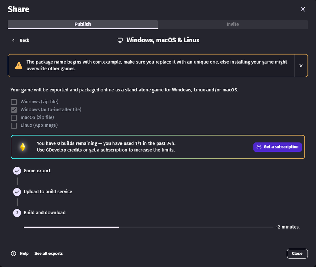Click the "Use GDevelop credits" line

coord(106,150)
